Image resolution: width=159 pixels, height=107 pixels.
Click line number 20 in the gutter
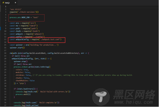(x=5, y=59)
